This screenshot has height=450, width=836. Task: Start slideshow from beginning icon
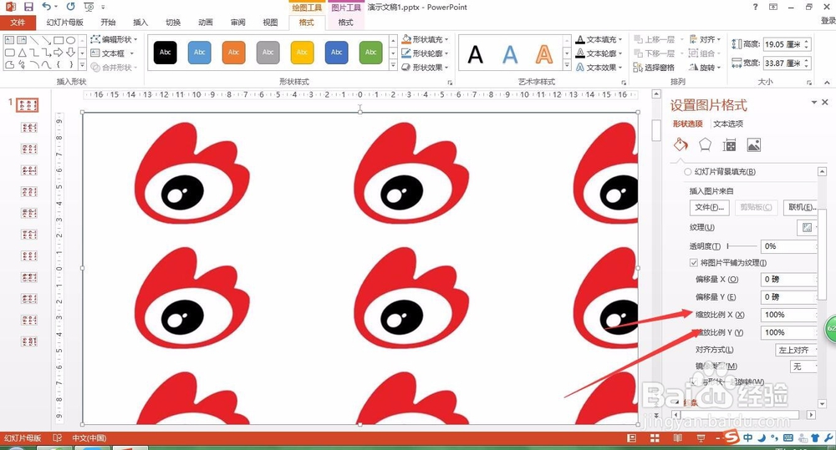(89, 7)
